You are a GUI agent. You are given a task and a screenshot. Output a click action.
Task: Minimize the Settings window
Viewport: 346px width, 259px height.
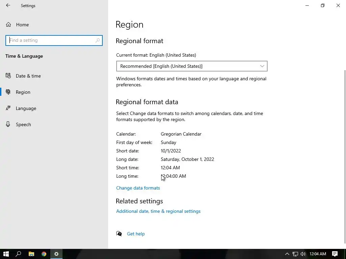tap(307, 5)
